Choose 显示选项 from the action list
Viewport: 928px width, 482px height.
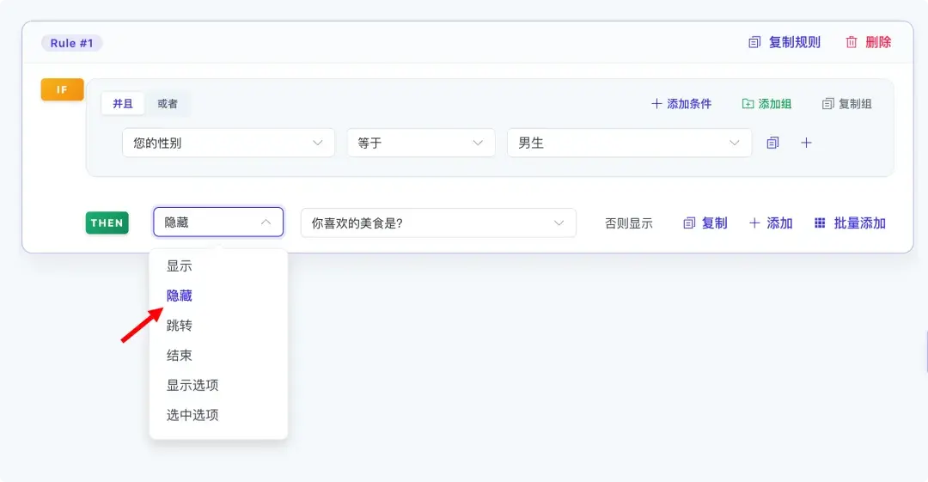[218, 386]
